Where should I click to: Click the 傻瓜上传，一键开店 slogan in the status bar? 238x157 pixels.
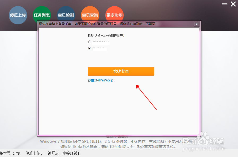coord(52,153)
